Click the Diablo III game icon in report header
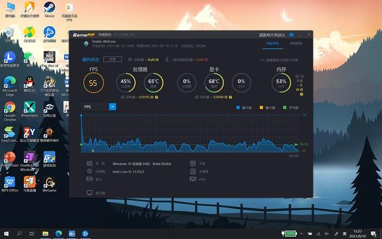This screenshot has height=239, width=382. click(86, 44)
